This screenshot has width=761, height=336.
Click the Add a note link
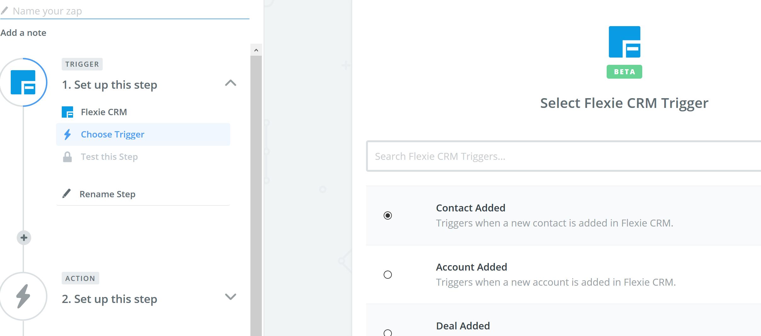pyautogui.click(x=23, y=33)
